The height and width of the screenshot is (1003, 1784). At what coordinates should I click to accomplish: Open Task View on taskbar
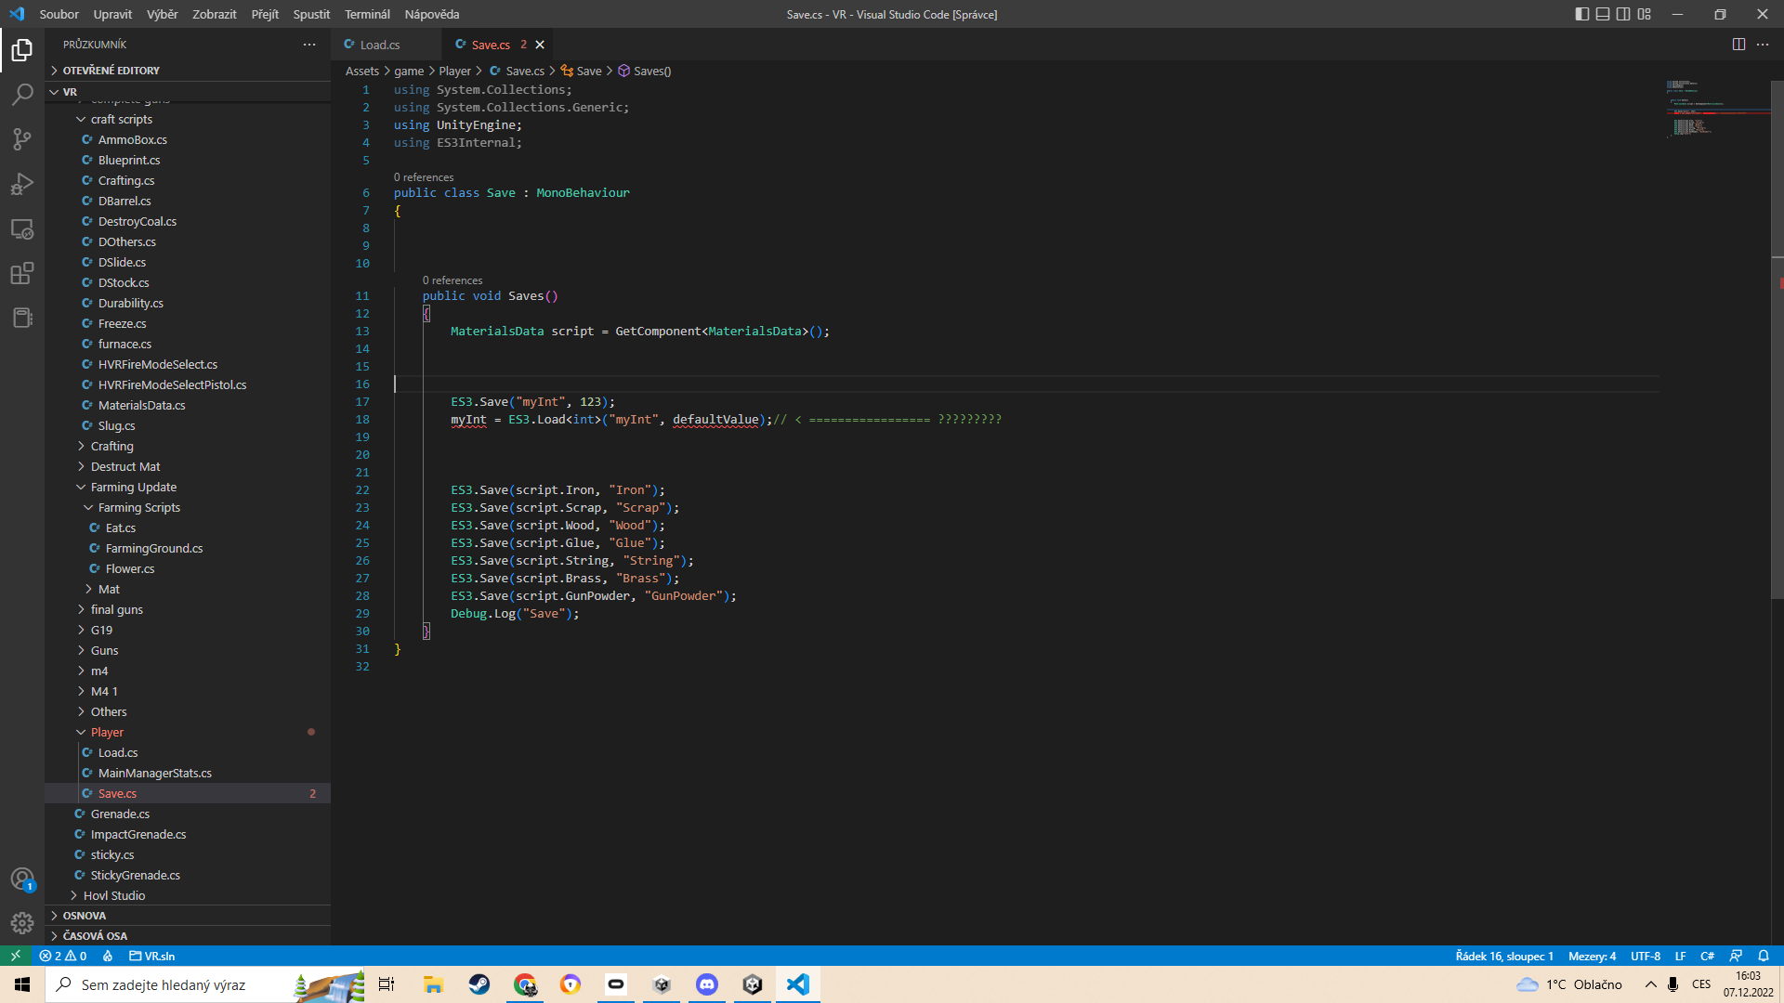point(387,984)
